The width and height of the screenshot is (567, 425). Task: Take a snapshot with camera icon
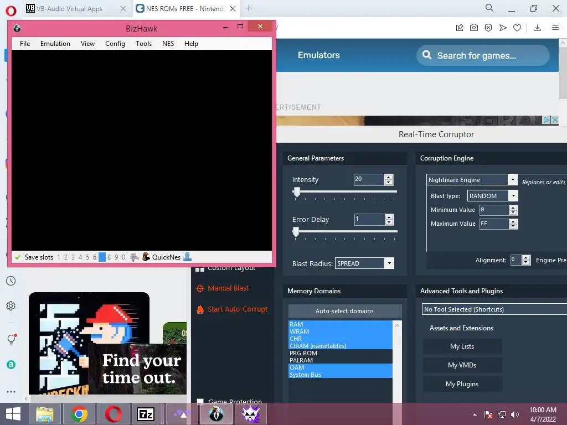pyautogui.click(x=474, y=28)
